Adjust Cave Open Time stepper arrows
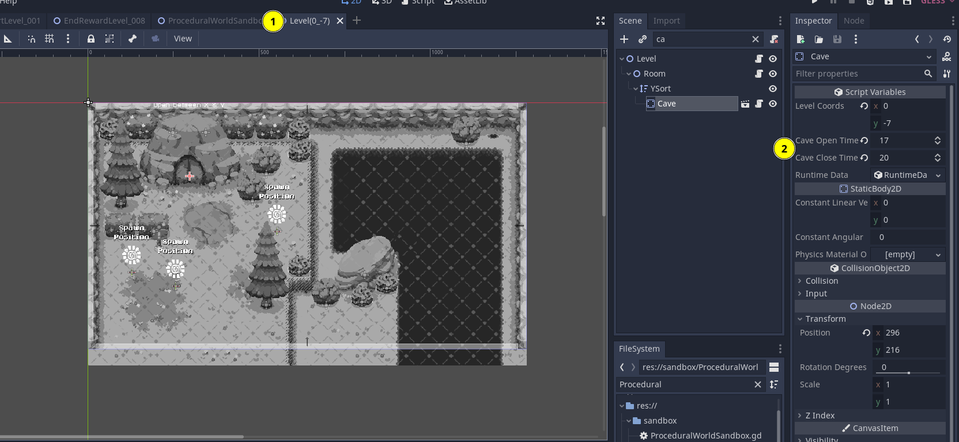 (938, 140)
